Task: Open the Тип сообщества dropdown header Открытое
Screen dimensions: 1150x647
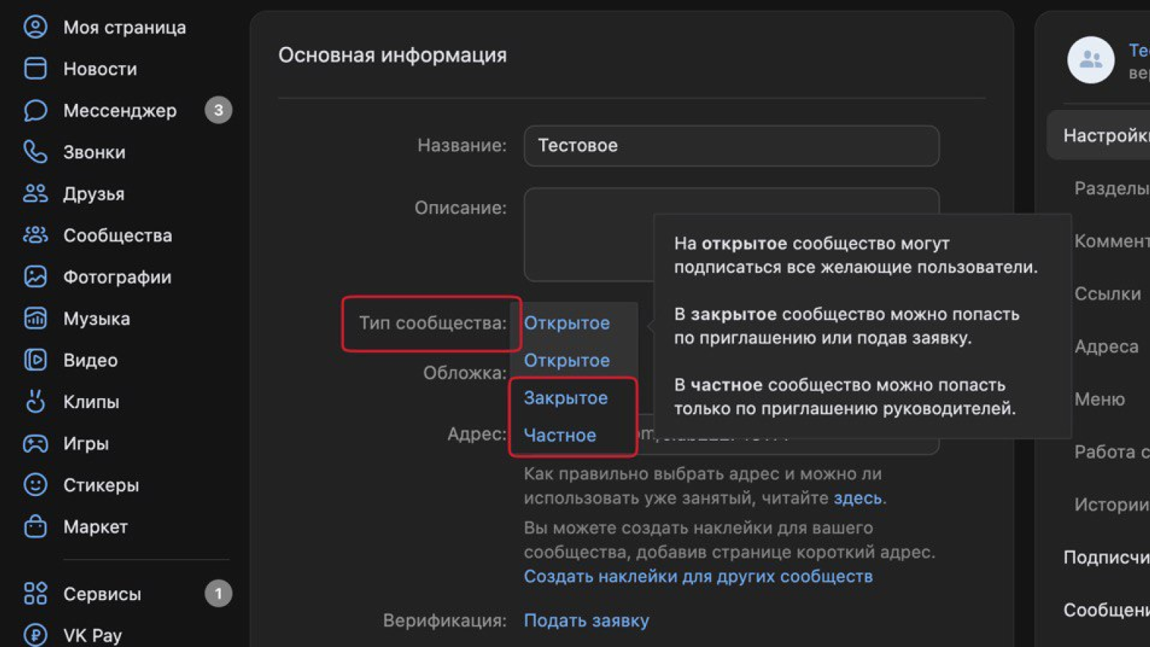Action: click(567, 323)
